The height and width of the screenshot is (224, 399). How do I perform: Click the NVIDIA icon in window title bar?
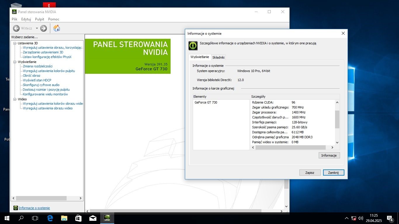[14, 12]
